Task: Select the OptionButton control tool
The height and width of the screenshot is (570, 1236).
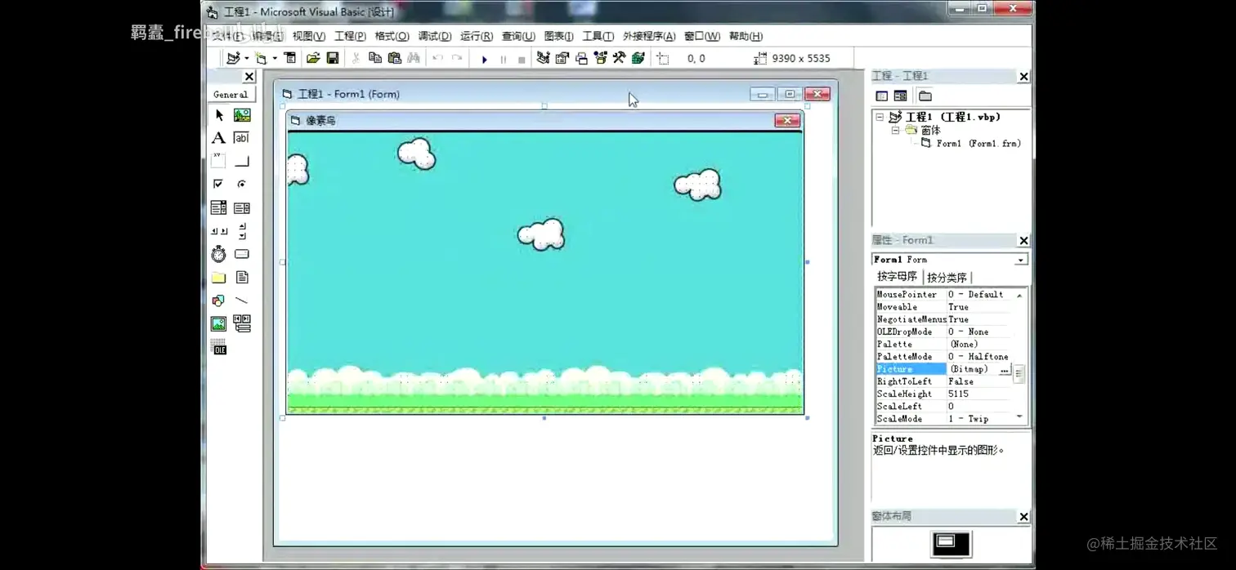Action: 242,184
